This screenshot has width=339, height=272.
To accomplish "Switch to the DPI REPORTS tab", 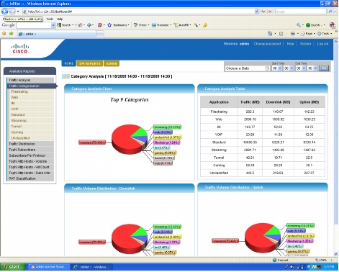I will (90, 63).
